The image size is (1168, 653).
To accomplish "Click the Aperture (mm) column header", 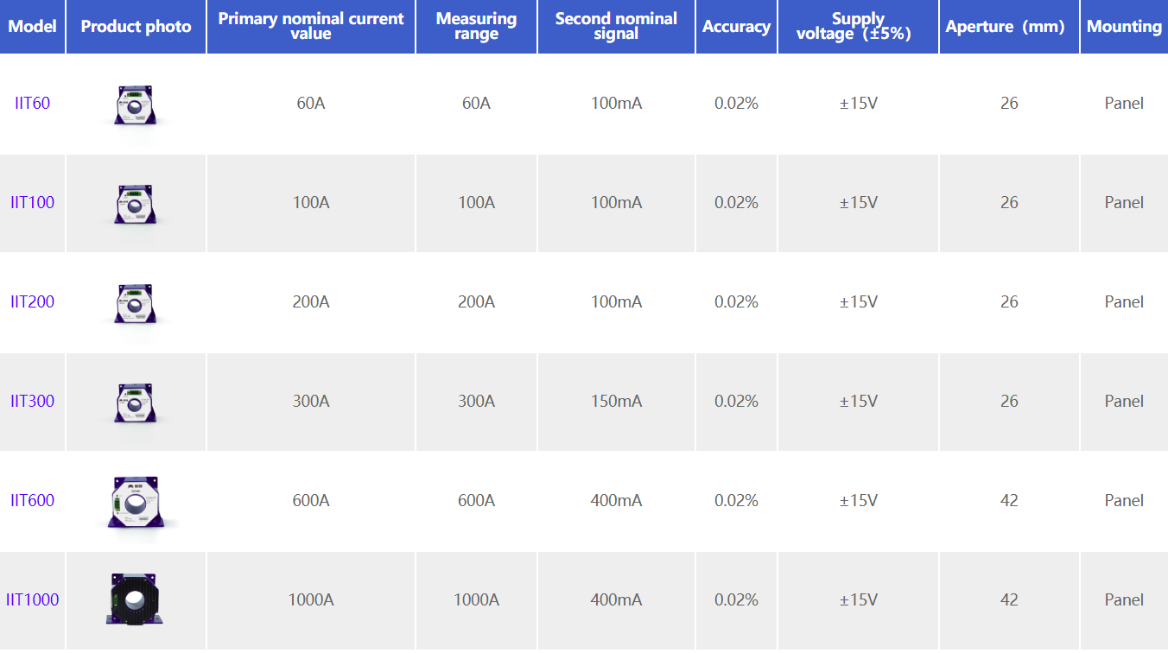I will 1009,27.
